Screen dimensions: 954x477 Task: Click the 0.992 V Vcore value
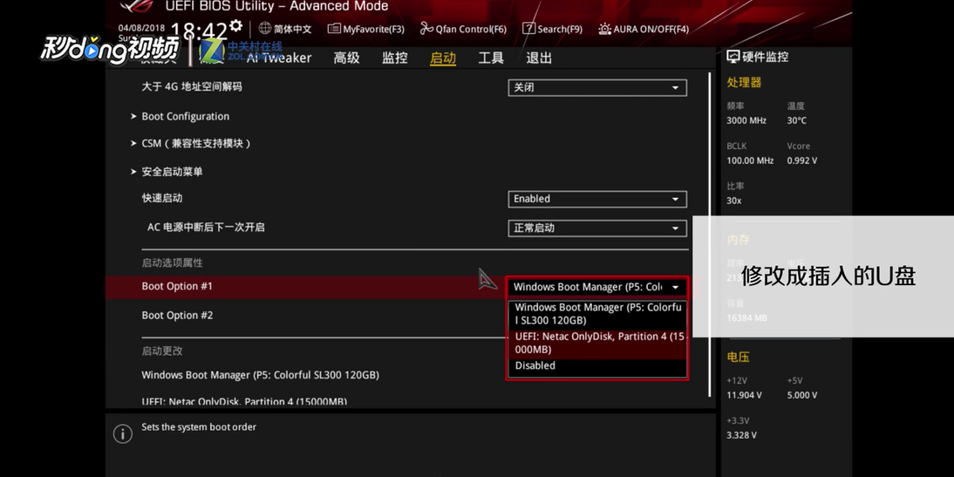coord(802,160)
